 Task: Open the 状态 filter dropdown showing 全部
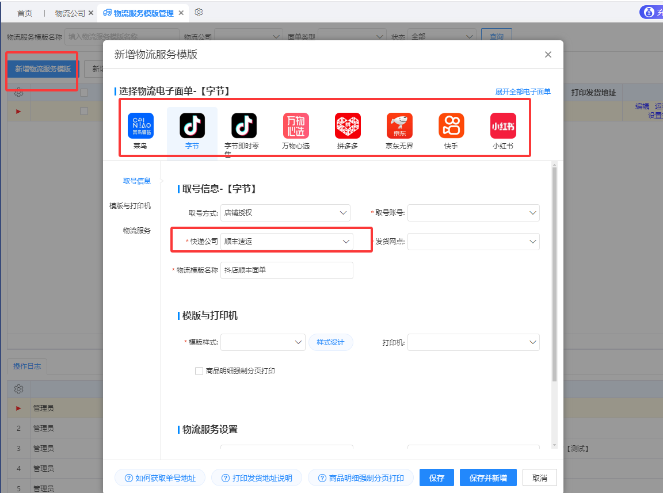point(442,36)
